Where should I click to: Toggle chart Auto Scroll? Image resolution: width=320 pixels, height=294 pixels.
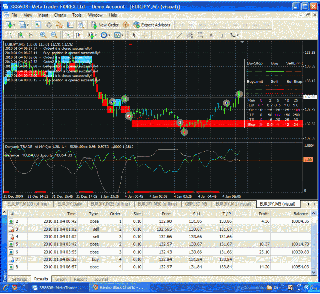click(x=68, y=35)
